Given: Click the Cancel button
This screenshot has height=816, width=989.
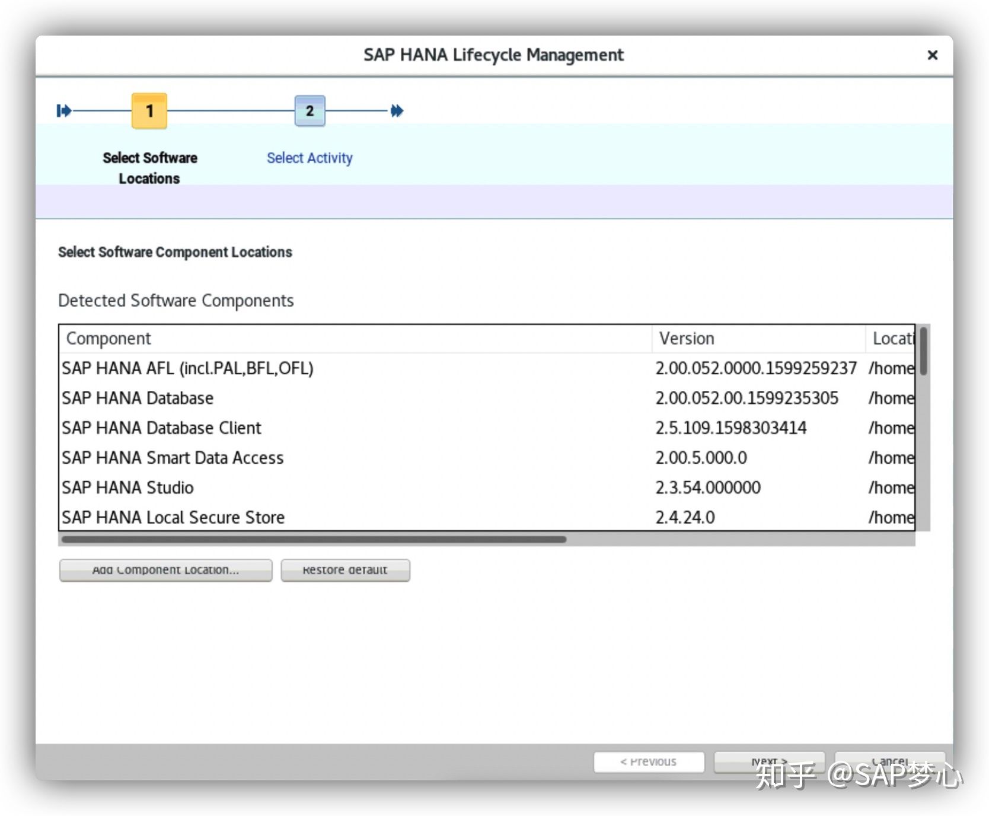Looking at the screenshot, I should [x=889, y=761].
